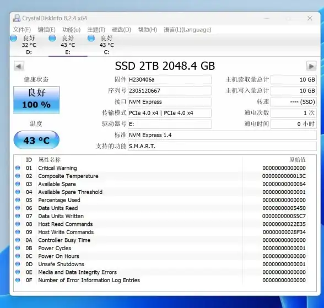Screen dimensions: 324x308
Task: Select the Percentage Used attribute name
Action: point(59,200)
